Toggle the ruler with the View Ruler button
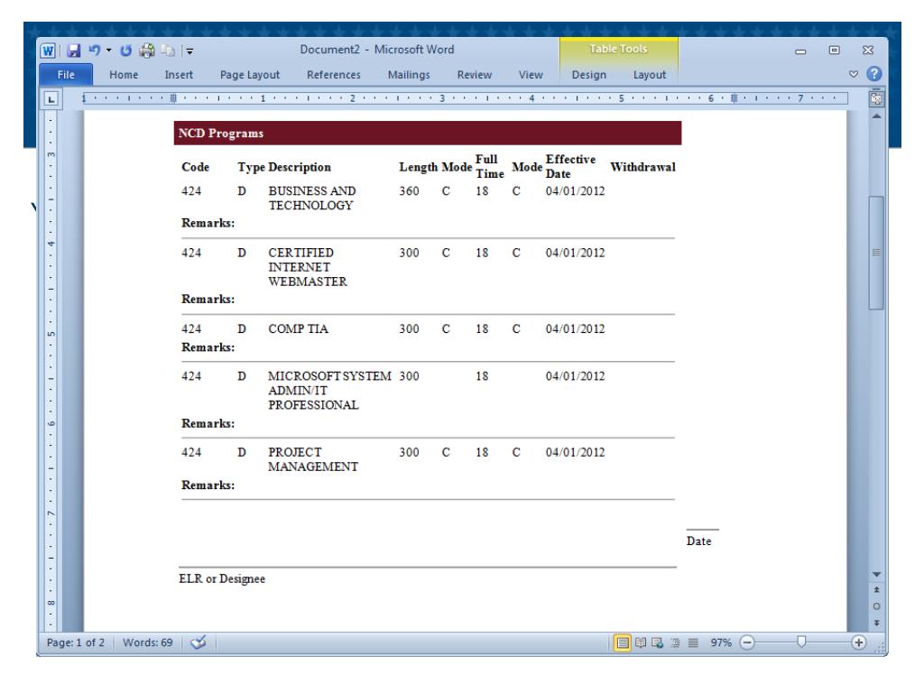 [876, 97]
